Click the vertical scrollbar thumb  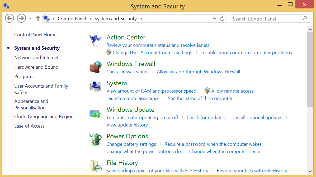click(x=310, y=70)
